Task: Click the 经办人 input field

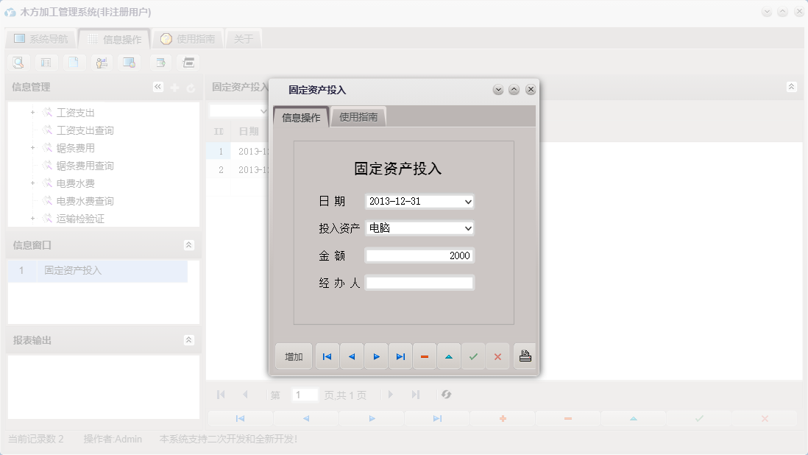Action: point(419,282)
